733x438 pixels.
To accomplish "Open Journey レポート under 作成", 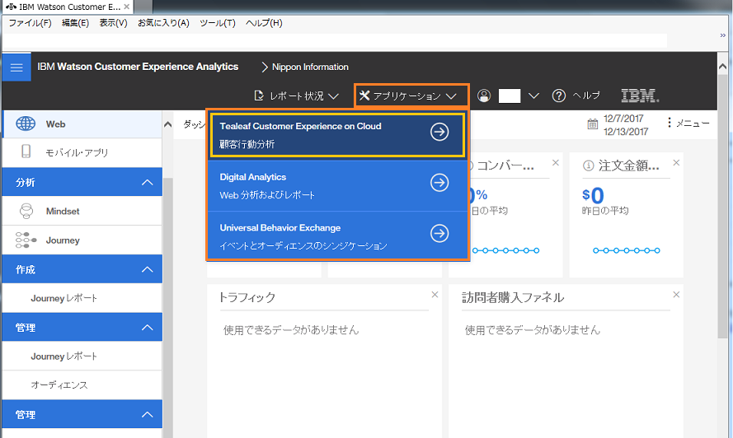I will tap(82, 298).
